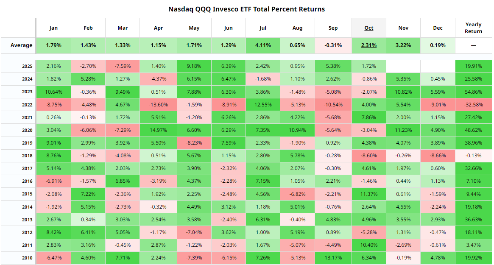Click the July average 4.11% cell
The image size is (494, 265).
tap(262, 45)
